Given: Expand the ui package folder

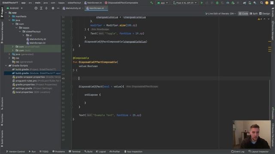Looking at the screenshot, I should coord(23,35).
